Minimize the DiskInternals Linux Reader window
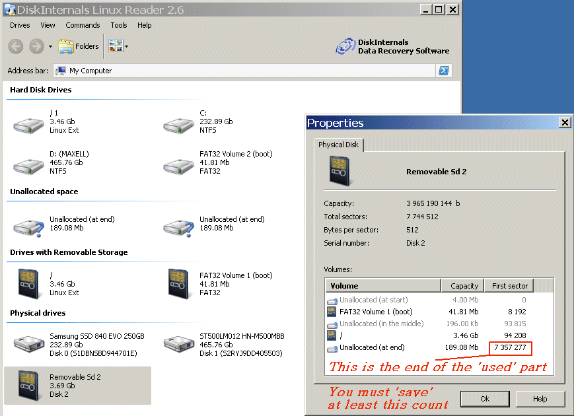This screenshot has height=416, width=574. pyautogui.click(x=425, y=10)
